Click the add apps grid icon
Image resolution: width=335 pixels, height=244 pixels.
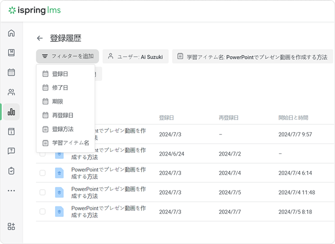point(11,226)
